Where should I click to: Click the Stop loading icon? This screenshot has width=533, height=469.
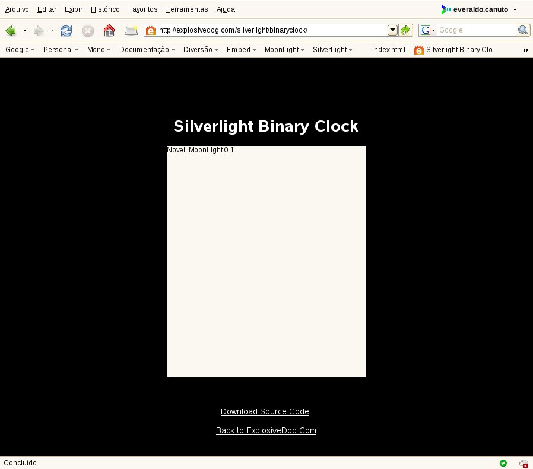point(88,31)
